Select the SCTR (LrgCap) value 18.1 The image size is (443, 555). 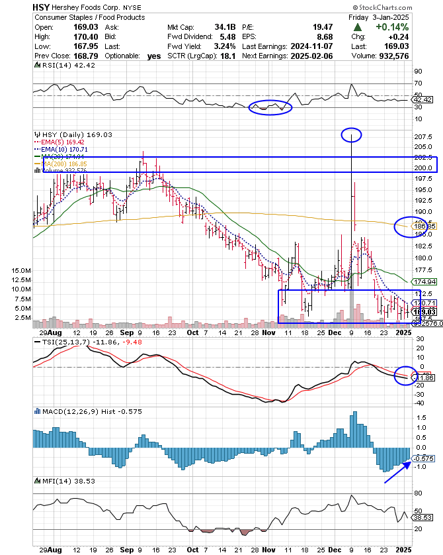click(x=228, y=56)
